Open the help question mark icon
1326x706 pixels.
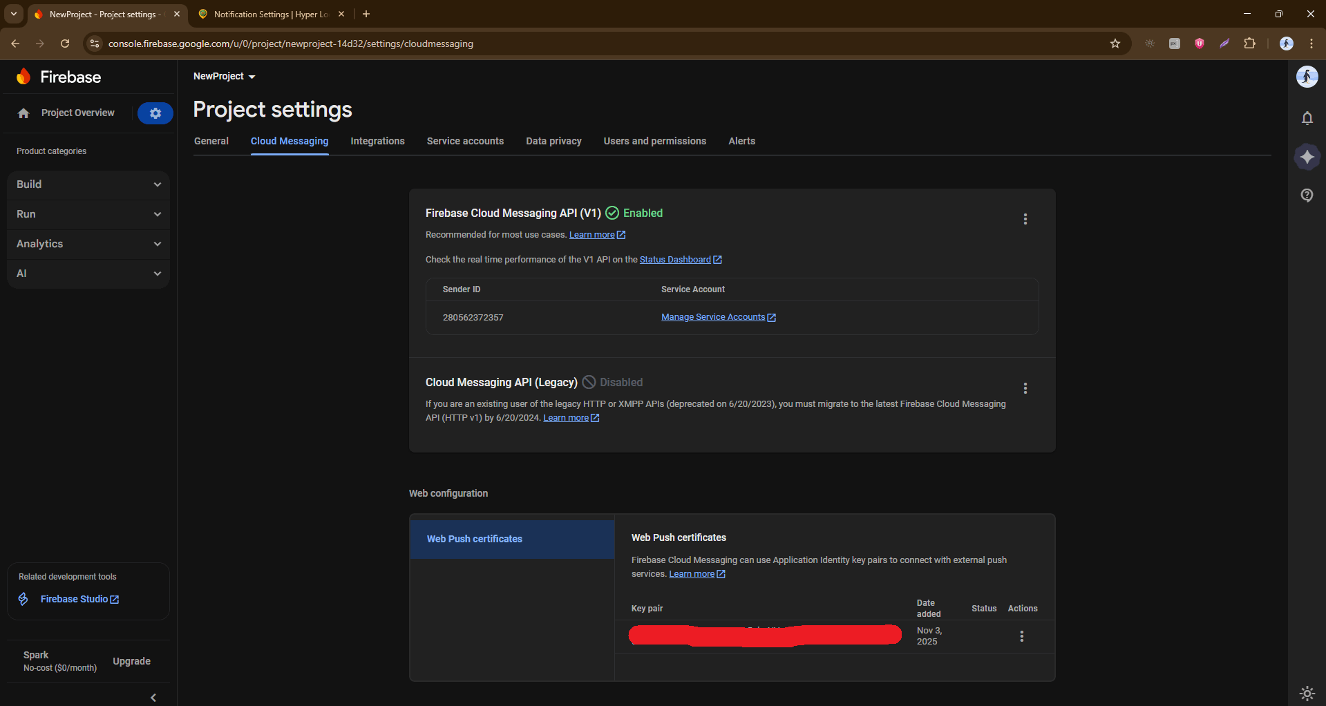1307,195
